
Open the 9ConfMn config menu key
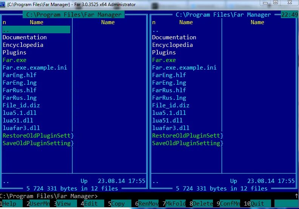click(228, 203)
